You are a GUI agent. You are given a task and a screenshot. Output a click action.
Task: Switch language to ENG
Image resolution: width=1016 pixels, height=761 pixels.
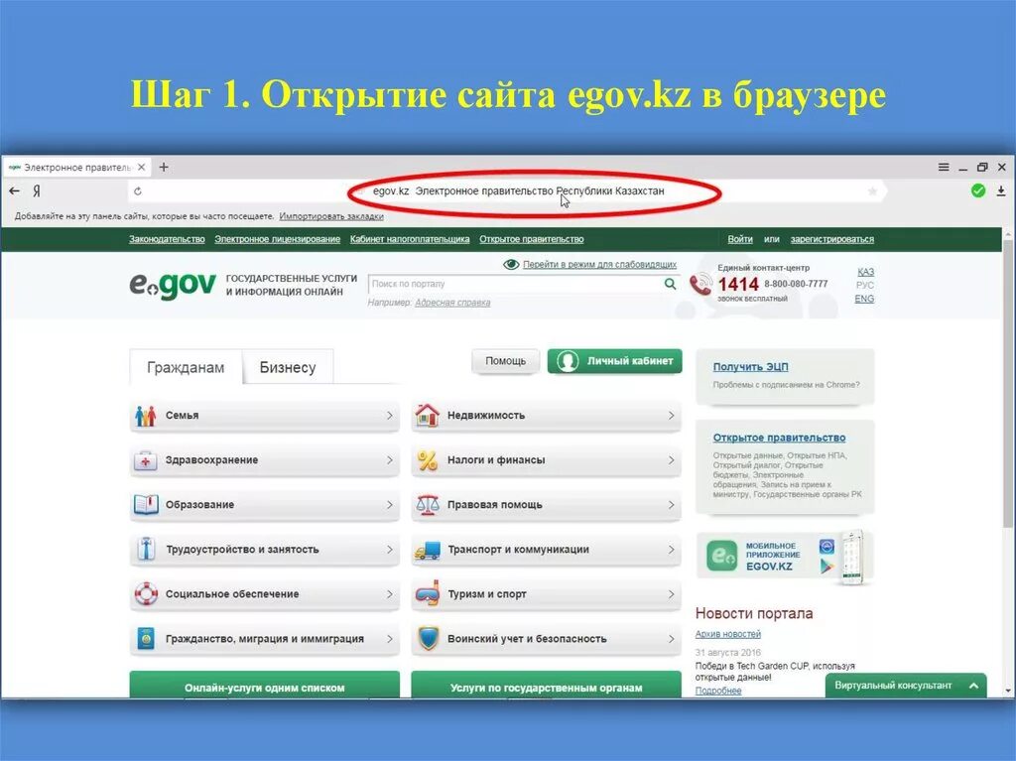point(864,299)
